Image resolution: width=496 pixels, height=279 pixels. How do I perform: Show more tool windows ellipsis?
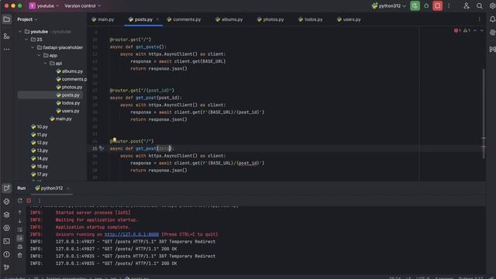[x=6, y=50]
